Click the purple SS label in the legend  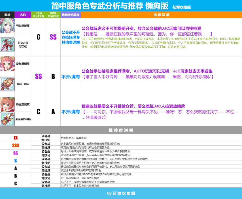coord(16,153)
